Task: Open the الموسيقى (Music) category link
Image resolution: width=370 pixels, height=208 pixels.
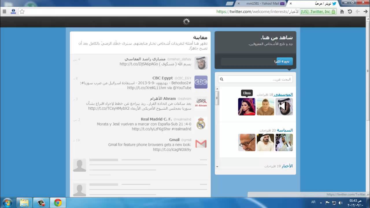Action: [283, 94]
